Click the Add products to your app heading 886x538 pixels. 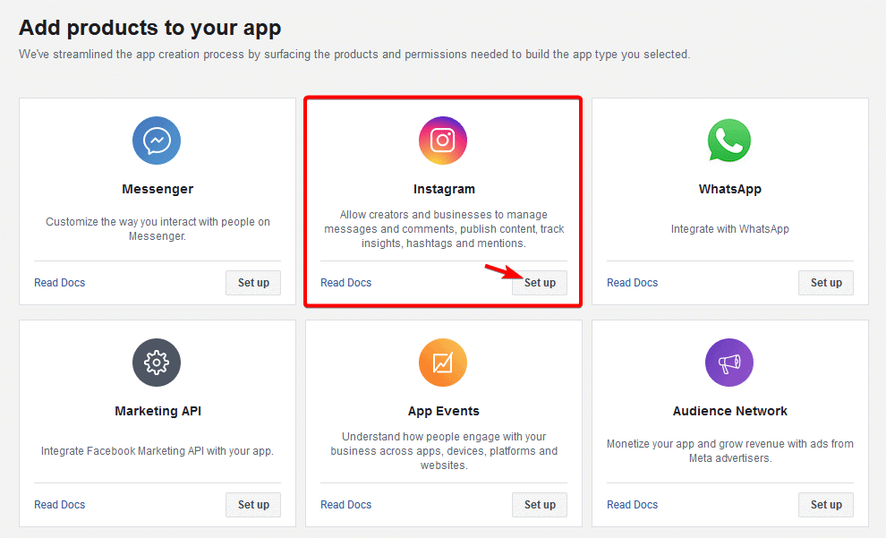(x=149, y=28)
